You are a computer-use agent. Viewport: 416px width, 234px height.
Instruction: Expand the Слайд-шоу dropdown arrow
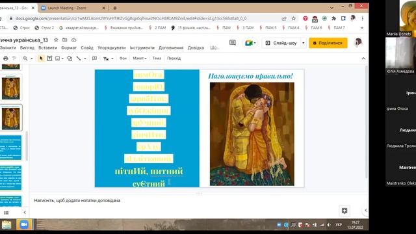pyautogui.click(x=304, y=43)
